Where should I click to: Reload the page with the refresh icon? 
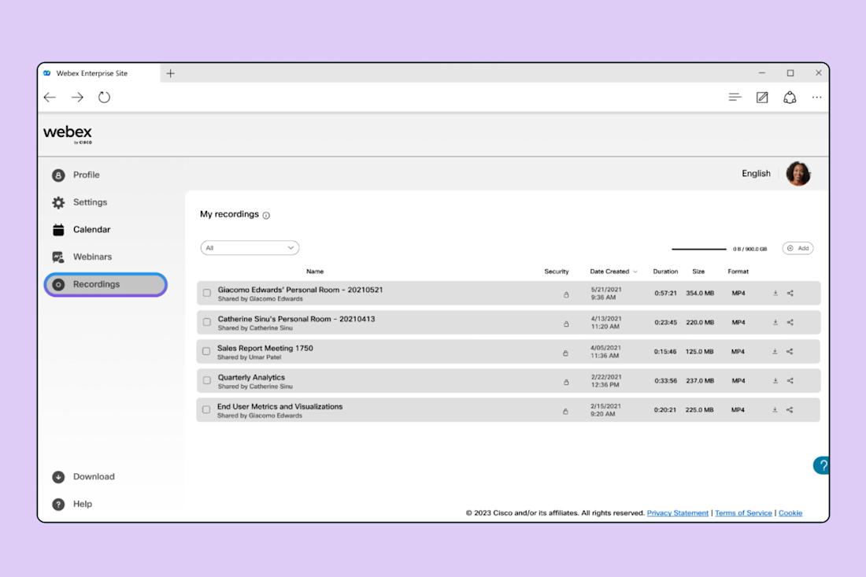(x=105, y=98)
